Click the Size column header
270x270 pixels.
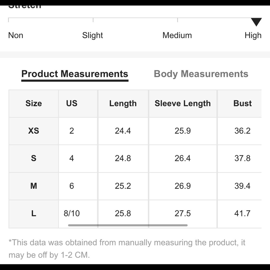(x=33, y=103)
